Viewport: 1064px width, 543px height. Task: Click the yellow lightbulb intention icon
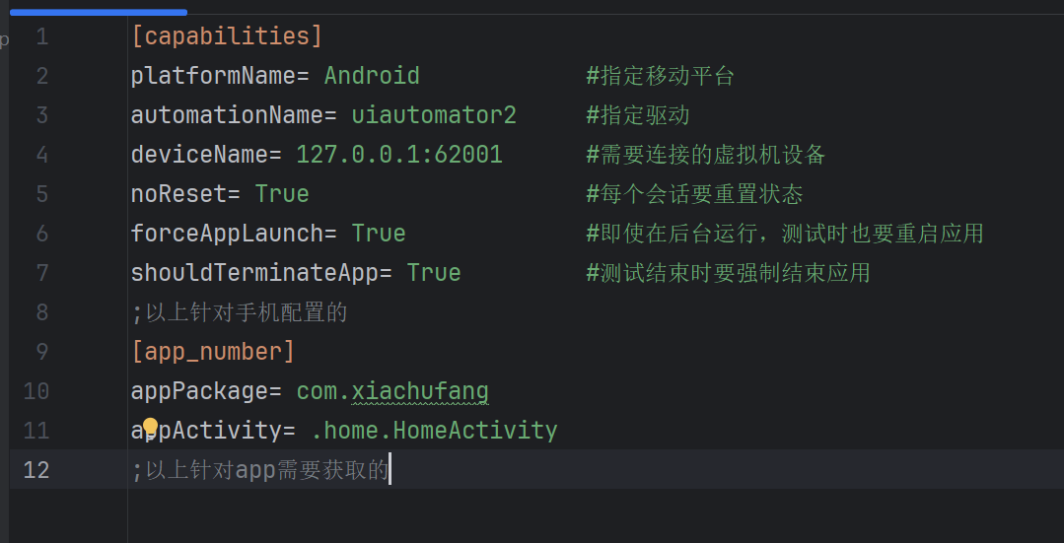pyautogui.click(x=150, y=426)
